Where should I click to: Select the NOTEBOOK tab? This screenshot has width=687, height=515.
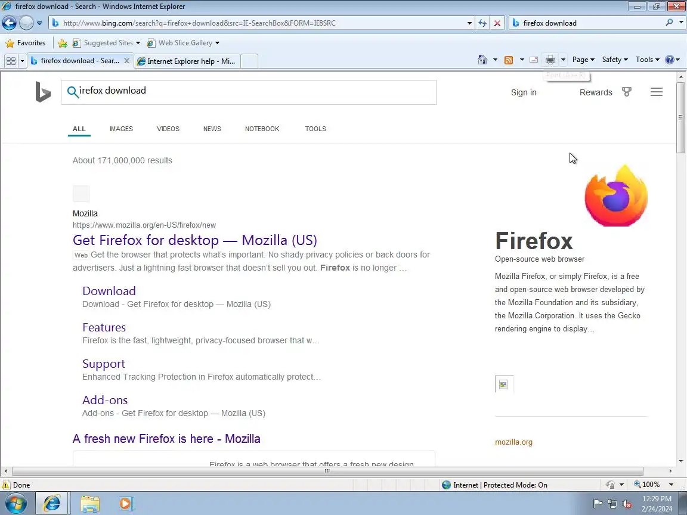(262, 129)
